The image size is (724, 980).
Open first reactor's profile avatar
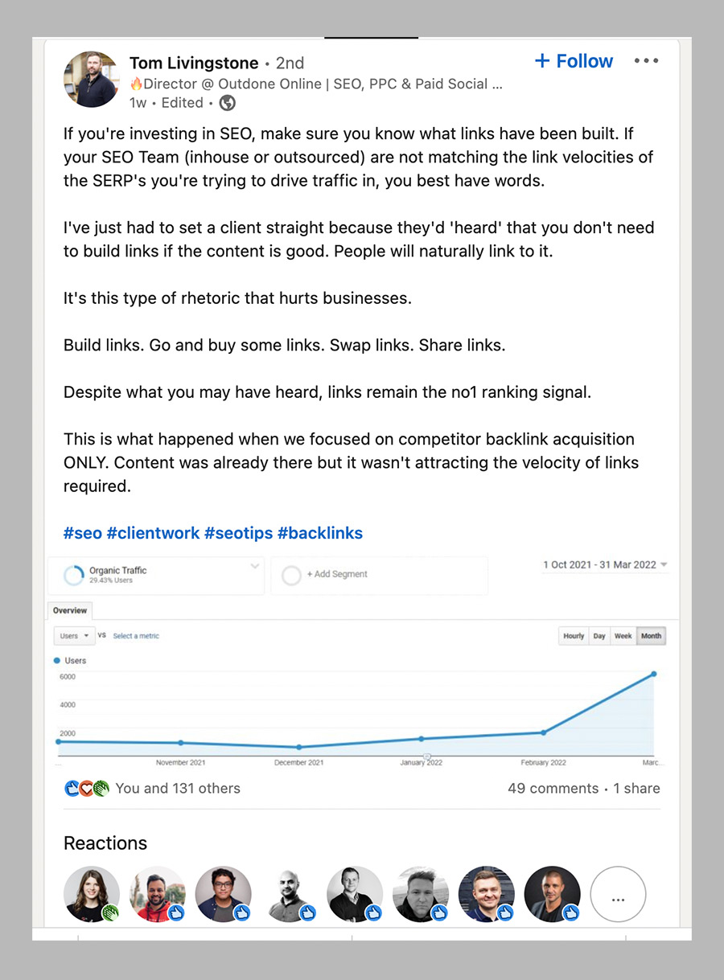(x=92, y=893)
